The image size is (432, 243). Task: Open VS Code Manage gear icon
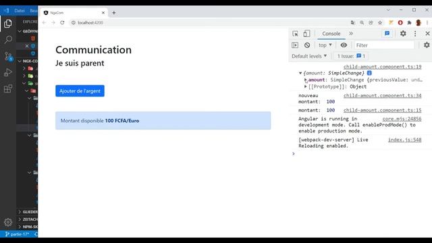click(8, 222)
